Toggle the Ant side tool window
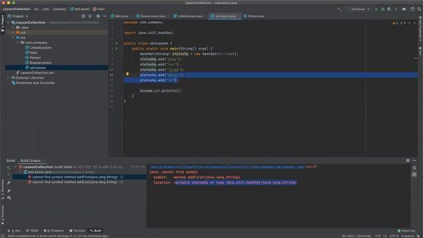The image size is (423, 238). [420, 51]
